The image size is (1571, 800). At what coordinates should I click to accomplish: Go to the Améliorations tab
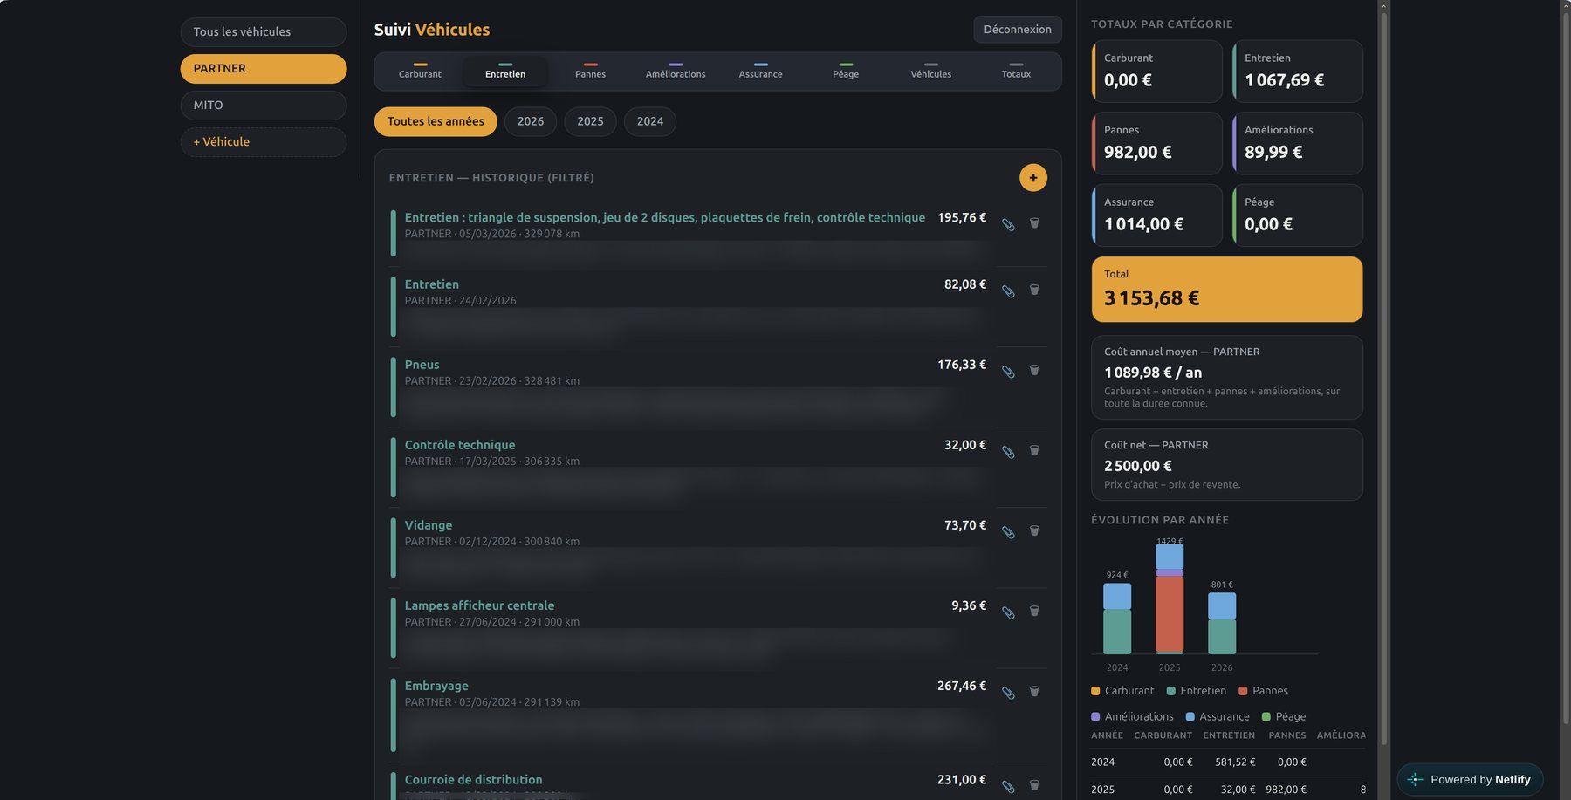coord(676,72)
